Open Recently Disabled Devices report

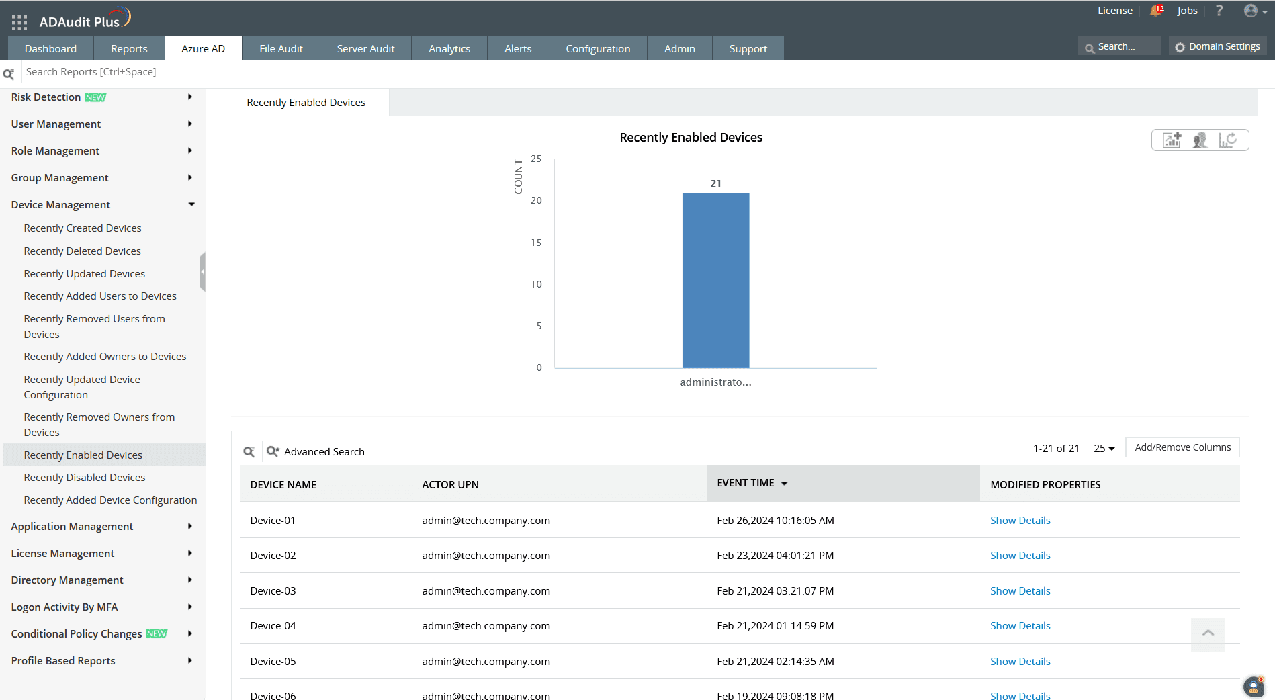click(x=84, y=478)
